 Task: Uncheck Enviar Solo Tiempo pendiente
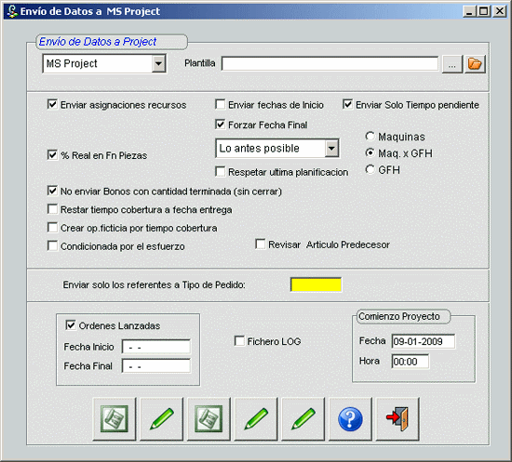[x=347, y=104]
